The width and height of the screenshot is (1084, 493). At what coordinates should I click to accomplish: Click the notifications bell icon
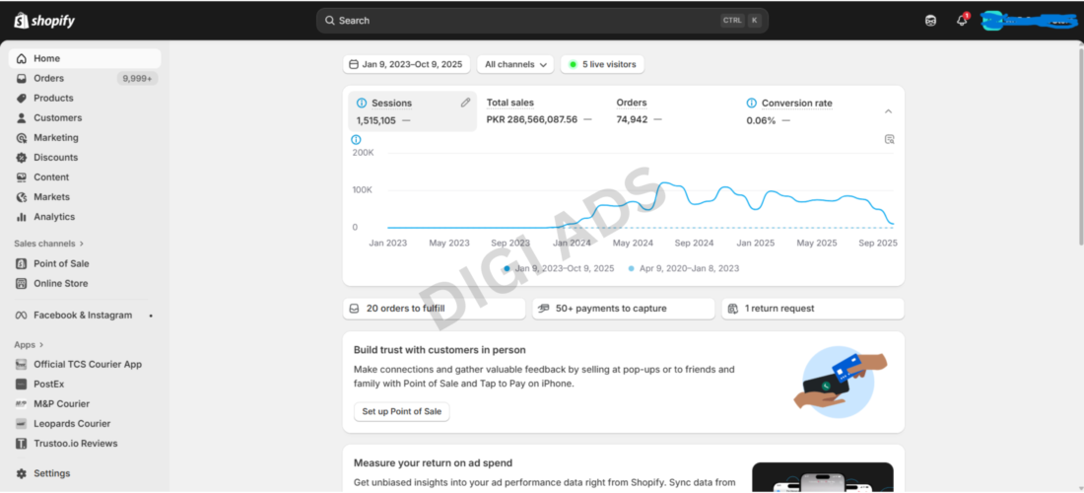pyautogui.click(x=962, y=20)
